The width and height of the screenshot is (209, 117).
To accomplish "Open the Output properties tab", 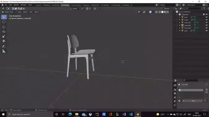I will tap(175, 94).
